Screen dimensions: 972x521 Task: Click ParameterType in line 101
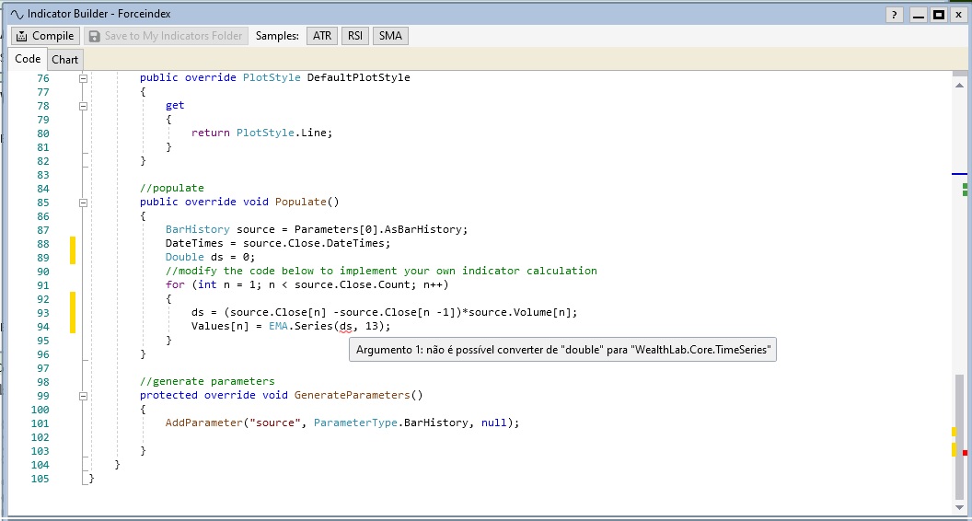(355, 423)
